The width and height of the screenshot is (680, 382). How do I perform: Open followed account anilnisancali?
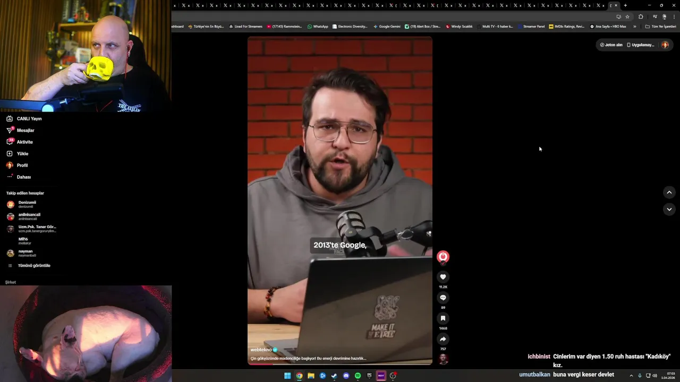(x=23, y=216)
